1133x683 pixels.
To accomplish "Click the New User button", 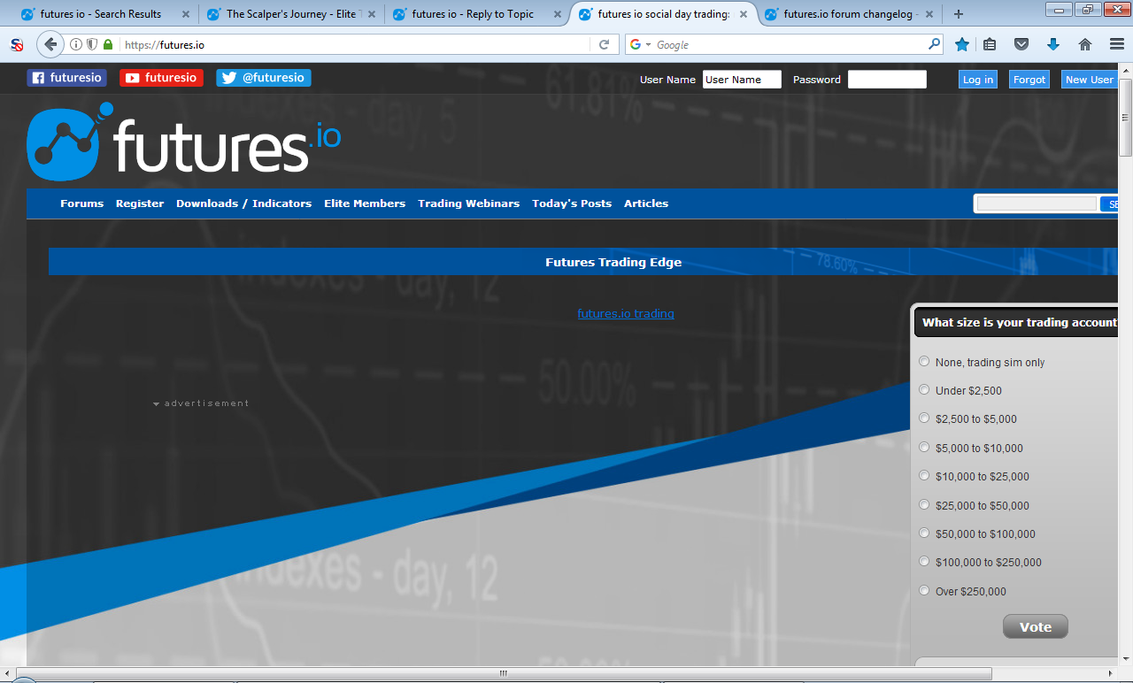I will coord(1089,80).
